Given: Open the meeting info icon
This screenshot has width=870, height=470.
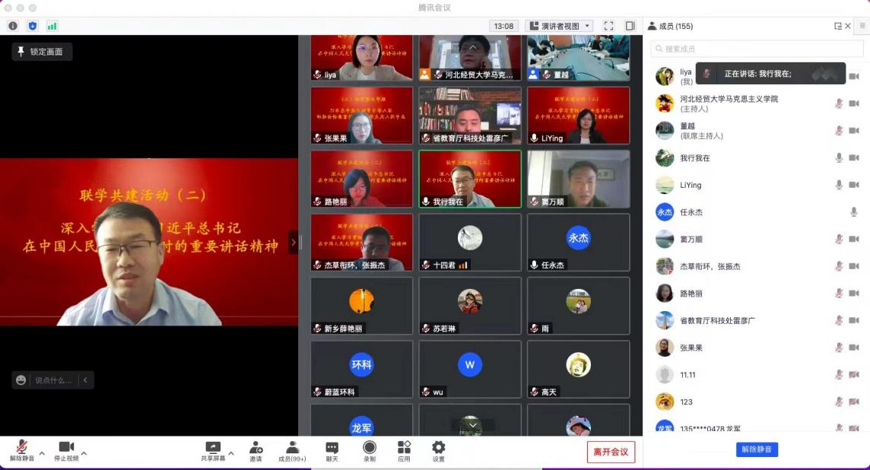Looking at the screenshot, I should [x=13, y=26].
